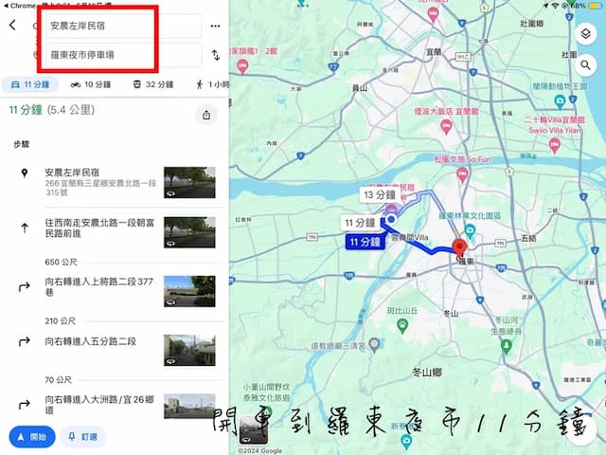Tap the map search magnifier button
This screenshot has width=606, height=455.
(x=586, y=65)
